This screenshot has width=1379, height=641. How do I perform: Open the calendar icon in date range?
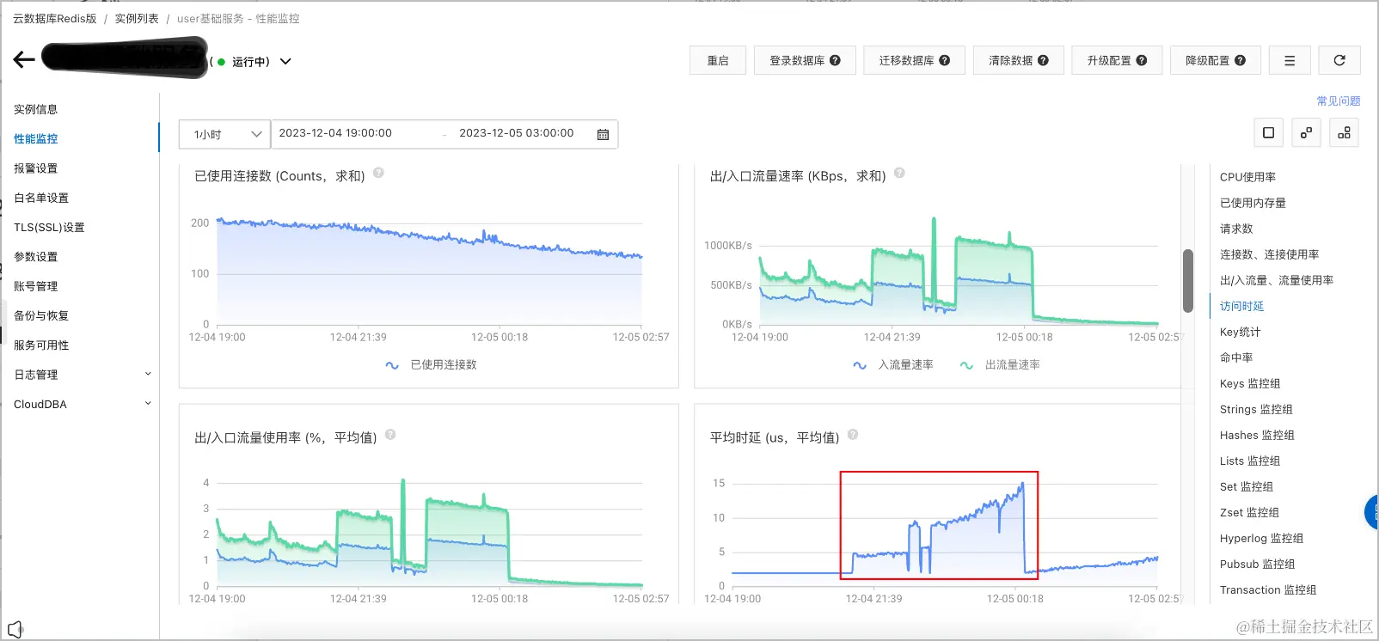click(603, 134)
